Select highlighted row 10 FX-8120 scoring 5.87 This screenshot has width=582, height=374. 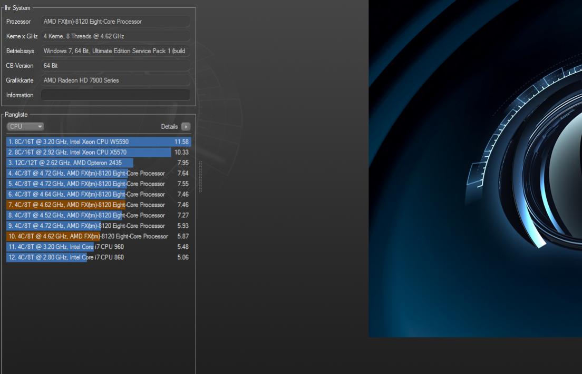99,236
